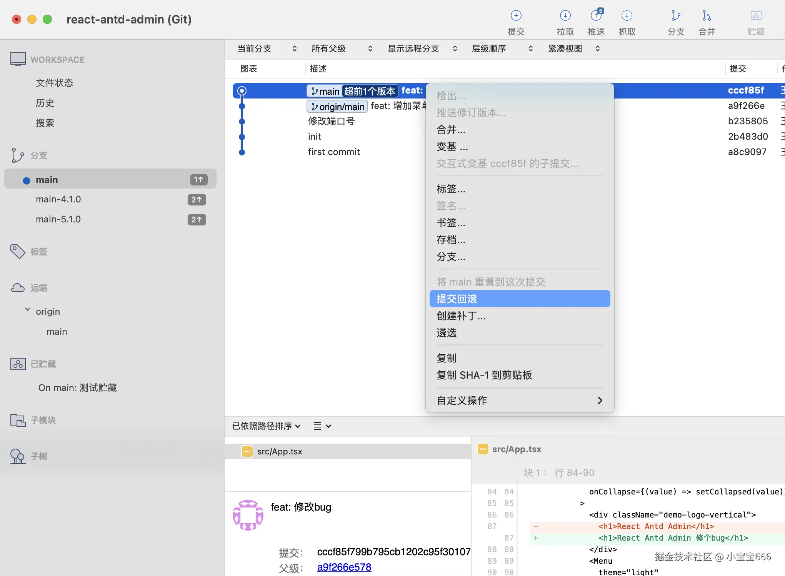Open the 自定义操作 submenu
The height and width of the screenshot is (576, 785).
518,400
